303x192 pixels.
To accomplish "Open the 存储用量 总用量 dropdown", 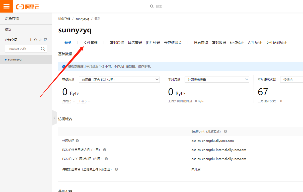I will coord(119,80).
